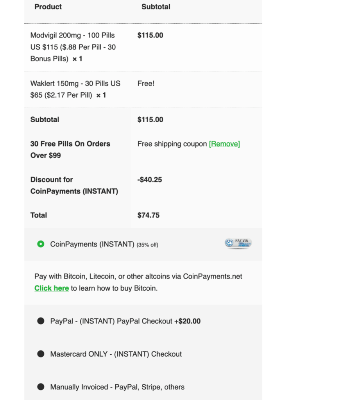
Task: Click the total amount $74.75
Action: tap(148, 215)
